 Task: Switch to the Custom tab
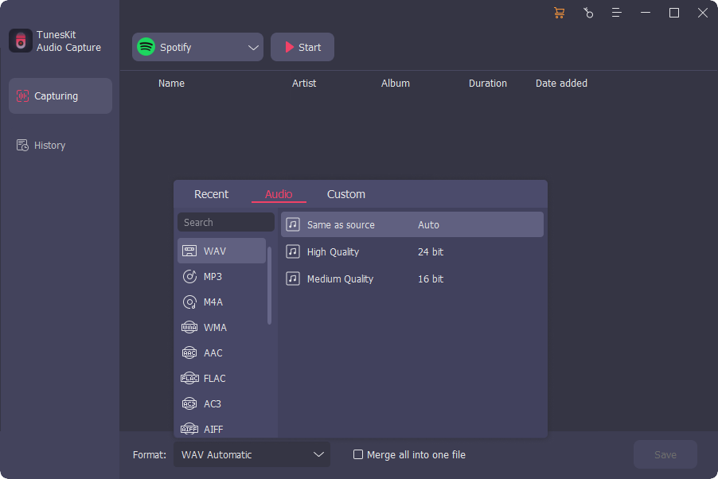click(x=346, y=194)
